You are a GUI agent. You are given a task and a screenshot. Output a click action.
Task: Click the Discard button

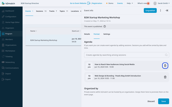tap(151, 101)
